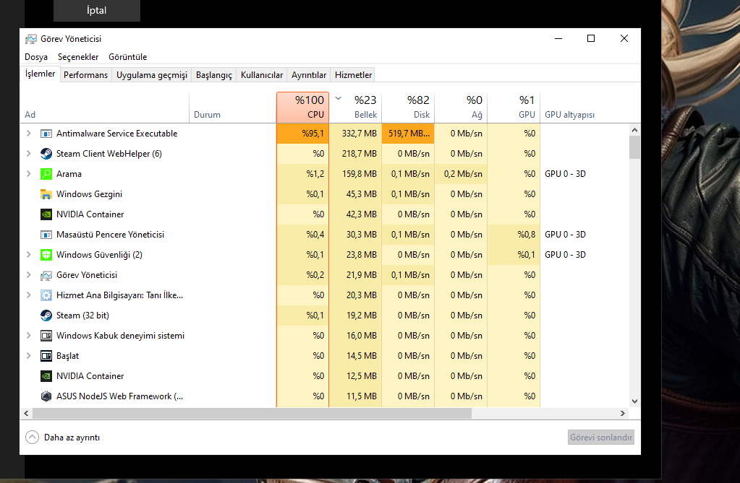Click the vertical scrollbar up arrow
Viewport: 740px width, 483px height.
(x=635, y=130)
